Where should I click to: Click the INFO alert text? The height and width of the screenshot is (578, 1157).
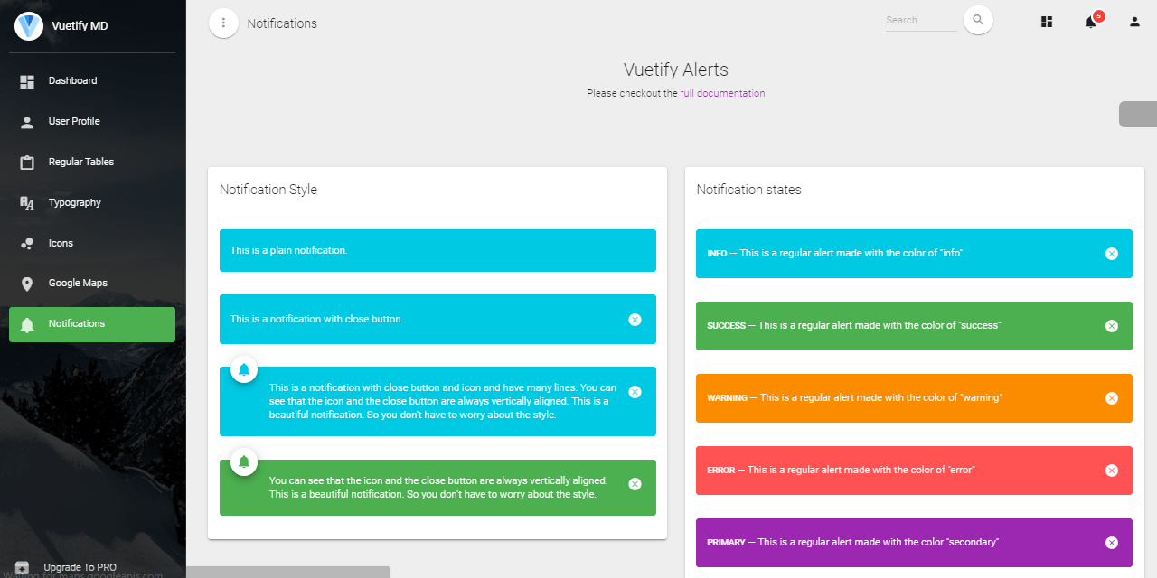[x=834, y=254]
